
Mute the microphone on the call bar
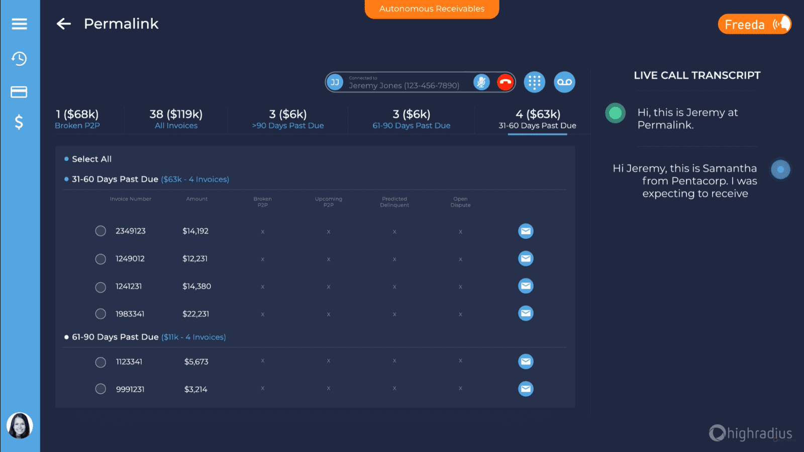[x=481, y=82]
